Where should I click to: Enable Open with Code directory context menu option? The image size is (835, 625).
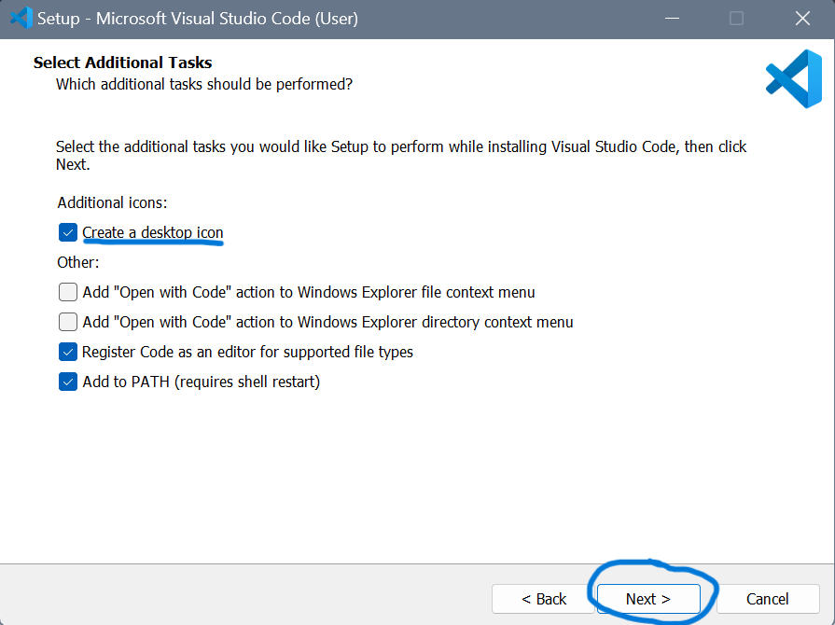pos(67,322)
